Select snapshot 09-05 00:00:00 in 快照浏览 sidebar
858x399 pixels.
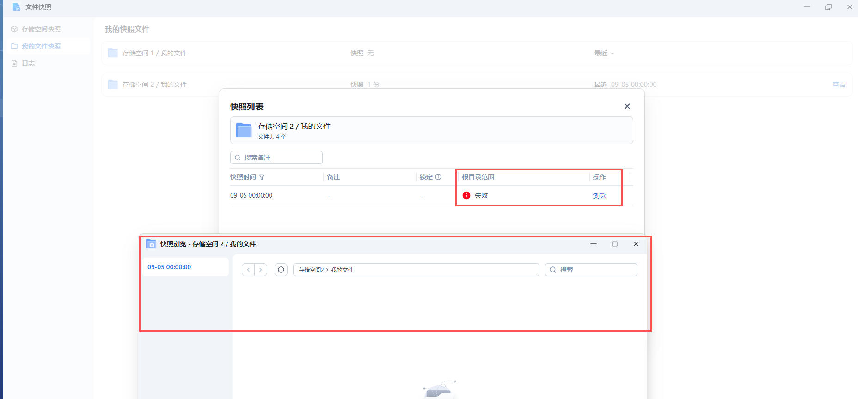tap(185, 267)
